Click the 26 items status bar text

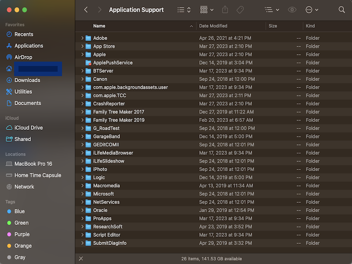[x=212, y=259]
